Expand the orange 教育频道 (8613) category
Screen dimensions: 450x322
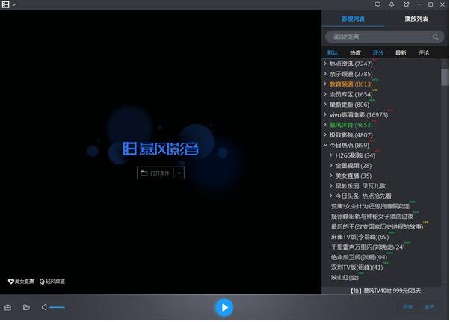(325, 84)
